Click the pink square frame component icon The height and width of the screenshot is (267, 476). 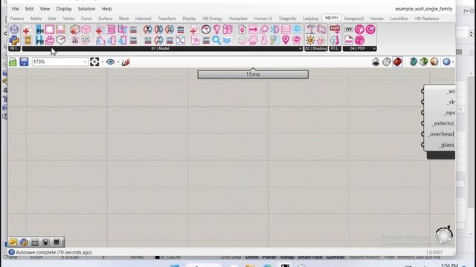click(50, 30)
